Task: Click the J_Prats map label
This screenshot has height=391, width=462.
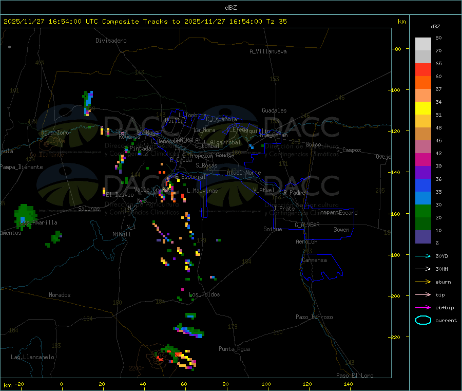Action: (285, 209)
